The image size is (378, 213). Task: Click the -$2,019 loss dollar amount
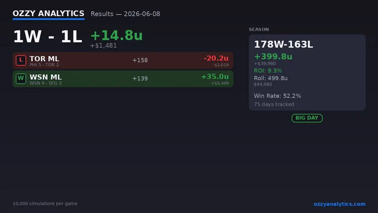221,65
